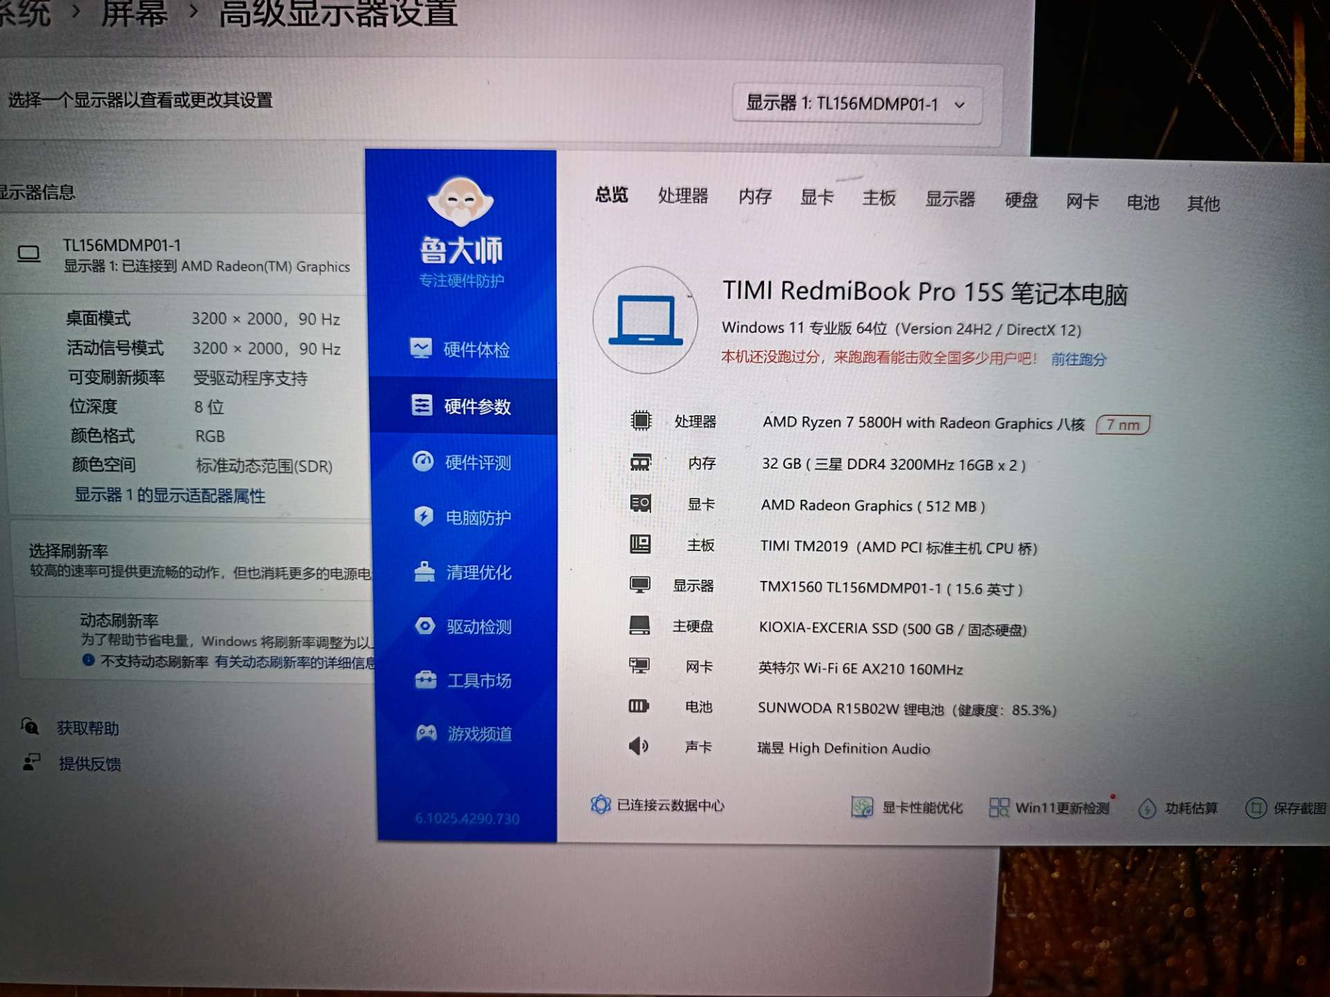This screenshot has width=1330, height=997.
Task: Click the 主硬盘 drive icon in the spec list
Action: [639, 625]
